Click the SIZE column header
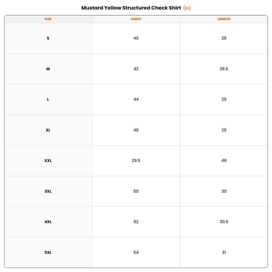The image size is (272, 272). 48,19
